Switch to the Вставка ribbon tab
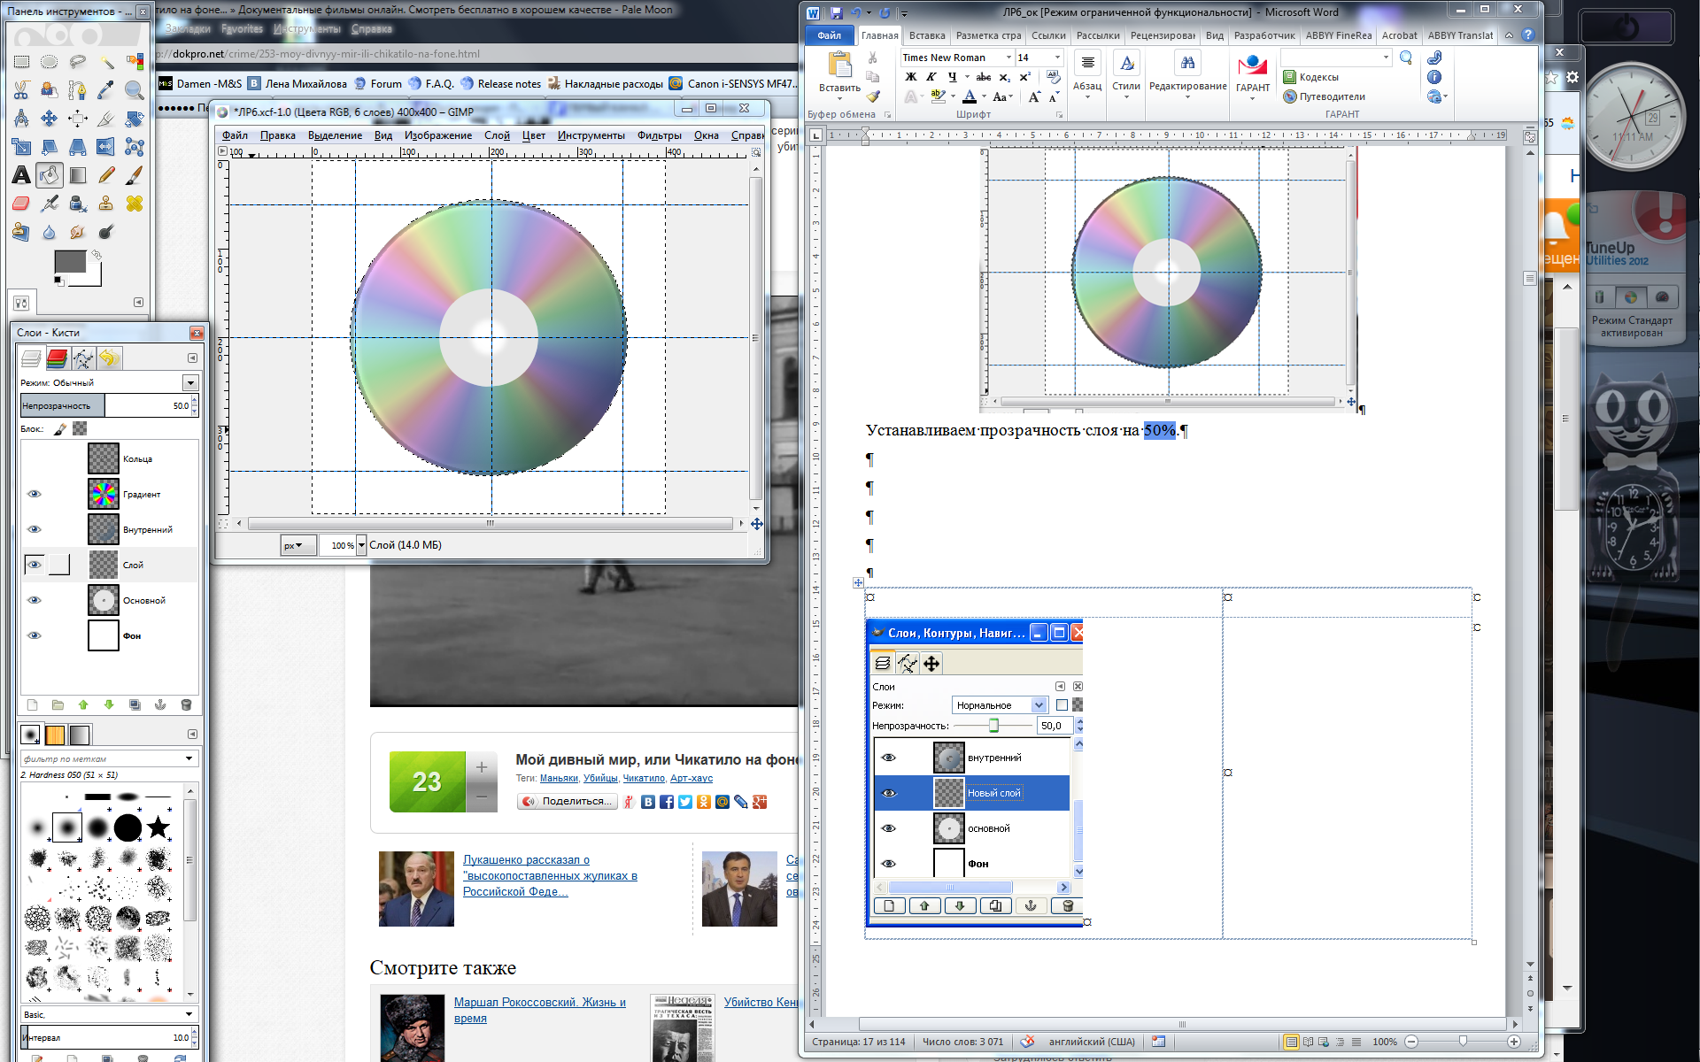Viewport: 1700px width, 1062px height. (x=927, y=35)
